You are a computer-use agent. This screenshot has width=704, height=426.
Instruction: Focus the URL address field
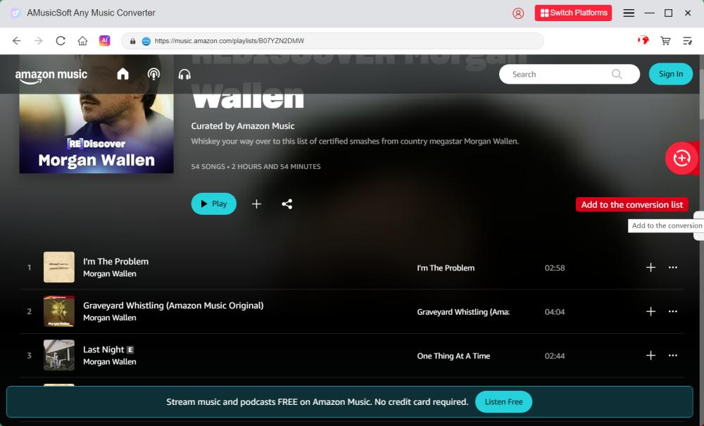pyautogui.click(x=332, y=41)
